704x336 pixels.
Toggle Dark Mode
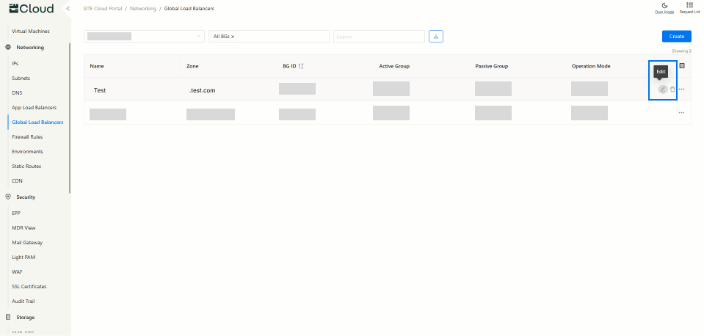[x=664, y=5]
